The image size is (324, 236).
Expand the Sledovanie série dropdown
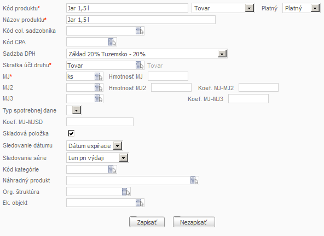[x=124, y=158]
